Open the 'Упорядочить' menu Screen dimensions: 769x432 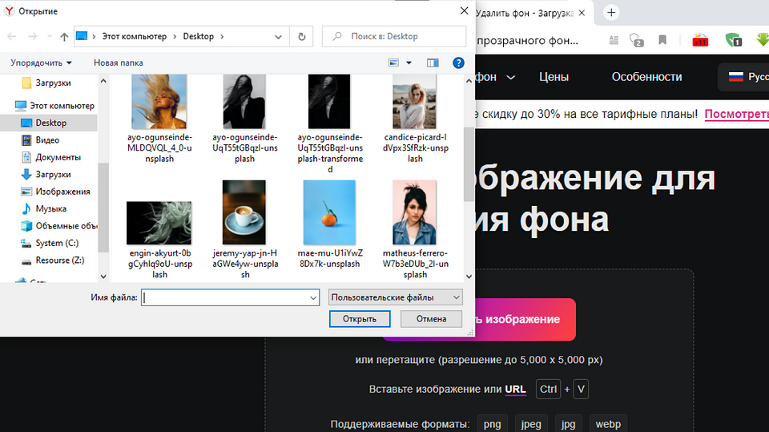pos(41,63)
